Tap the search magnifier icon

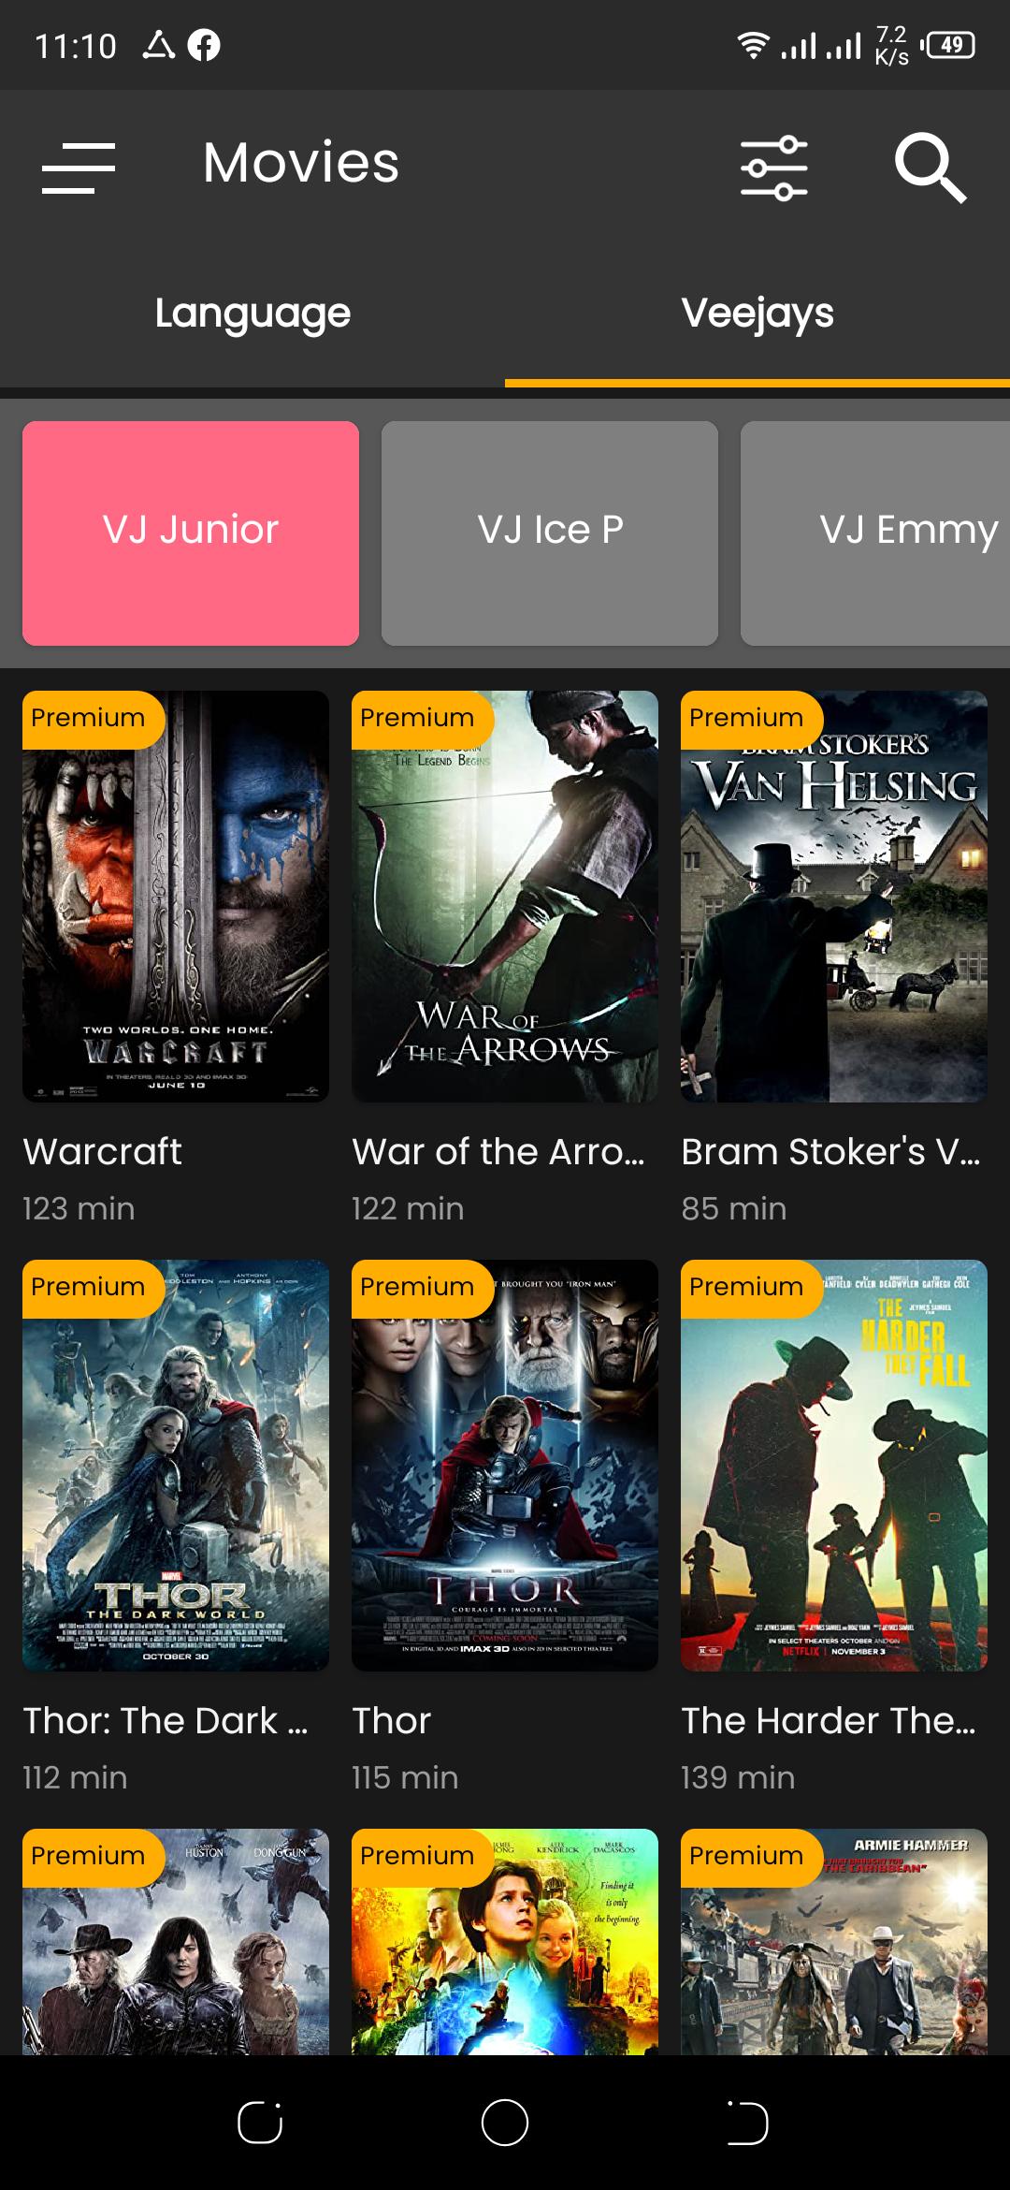click(930, 168)
